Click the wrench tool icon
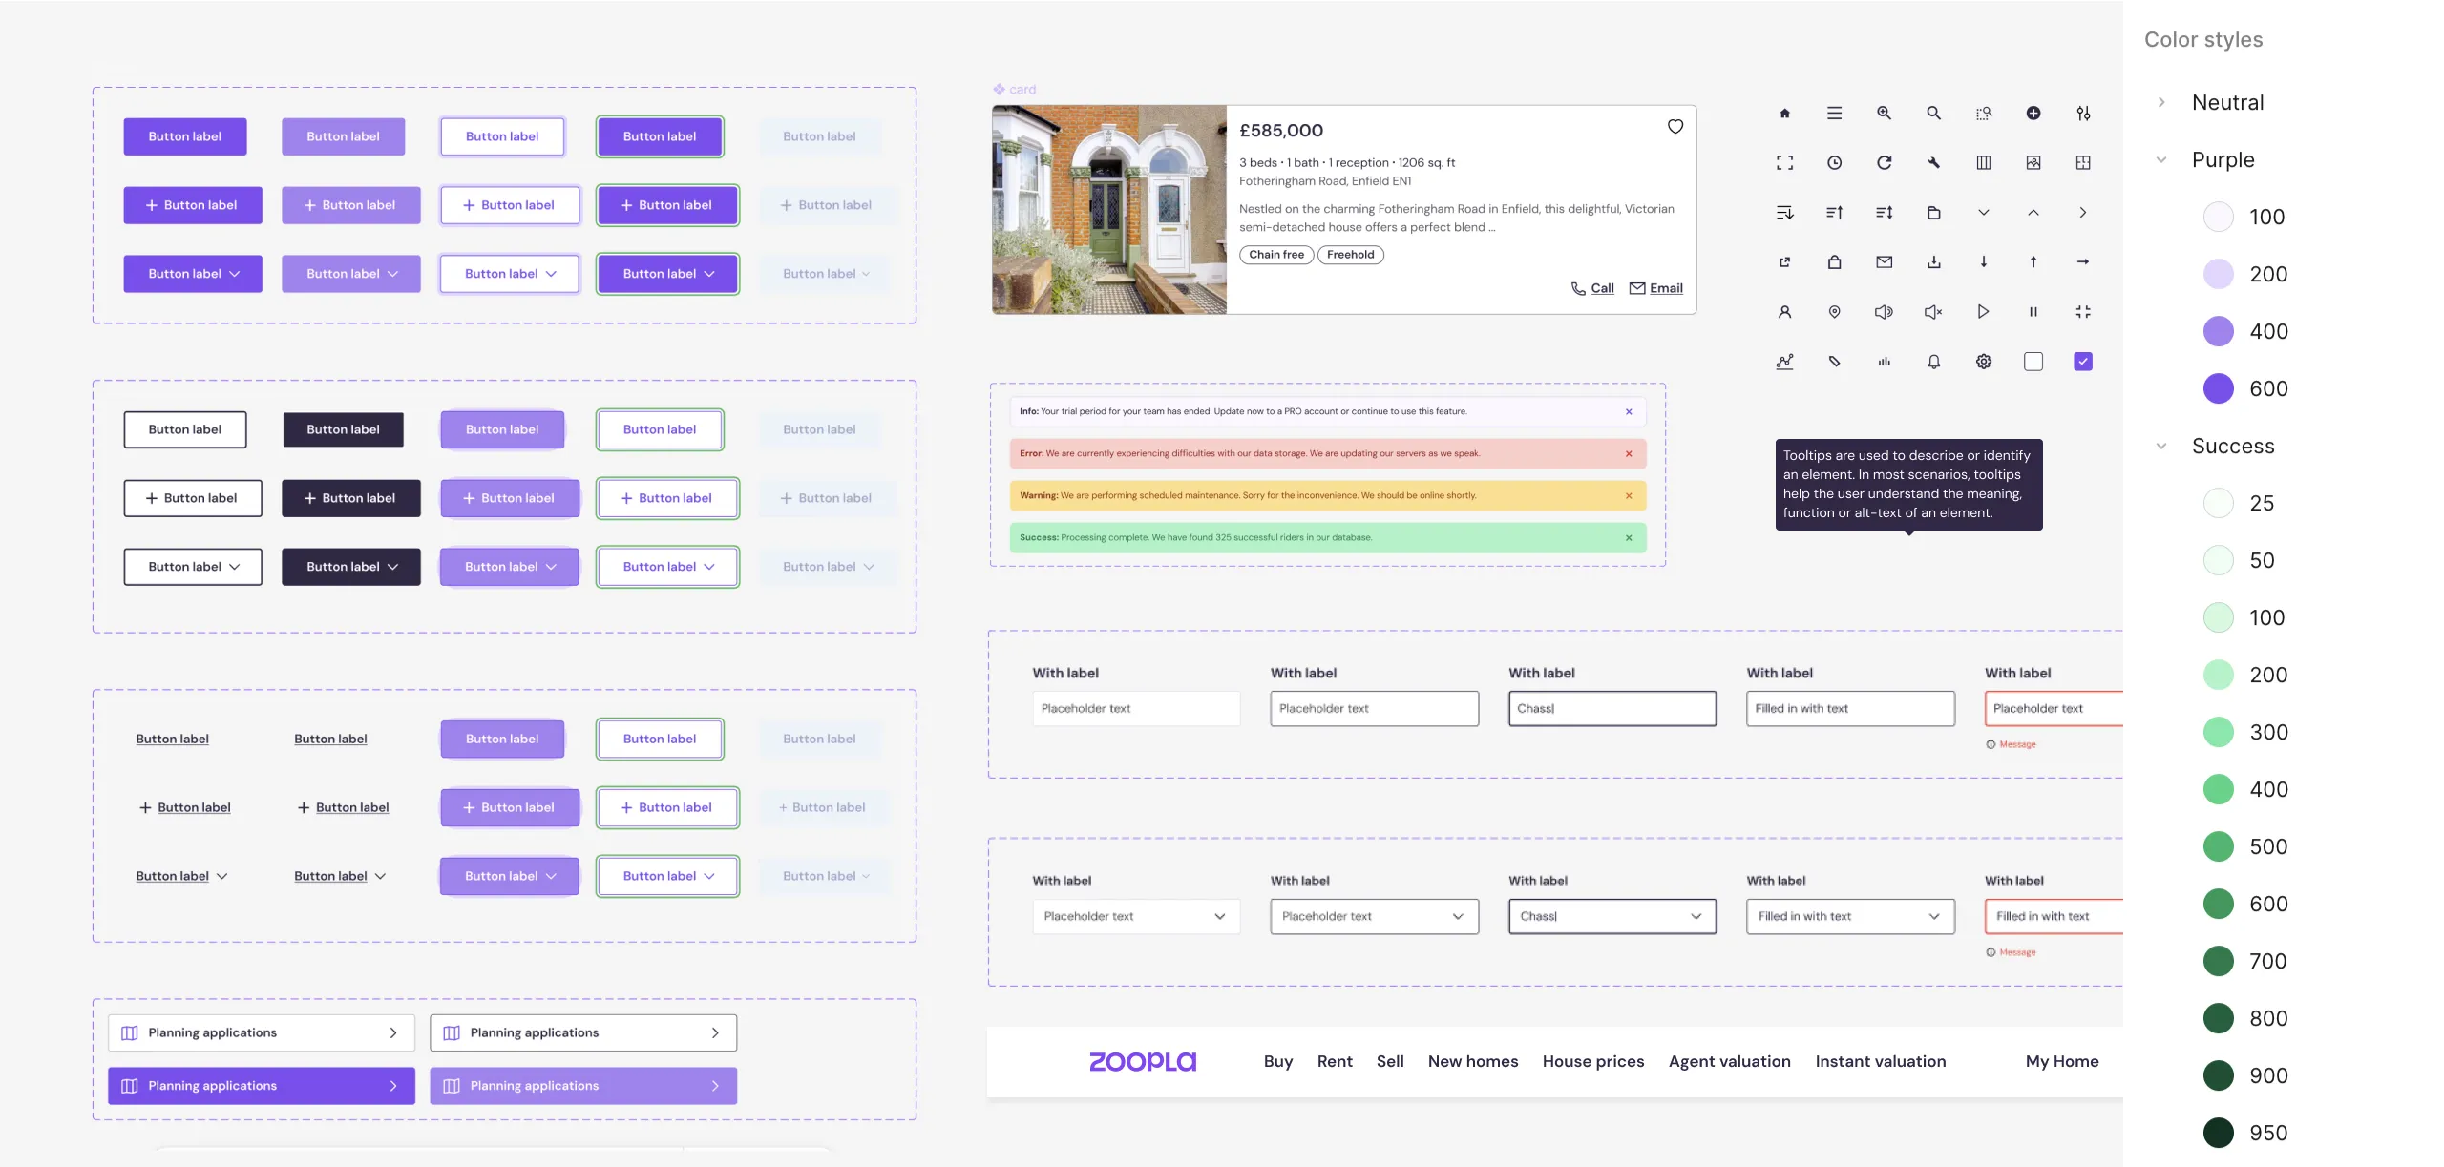The width and height of the screenshot is (2444, 1167). pos(1933,163)
